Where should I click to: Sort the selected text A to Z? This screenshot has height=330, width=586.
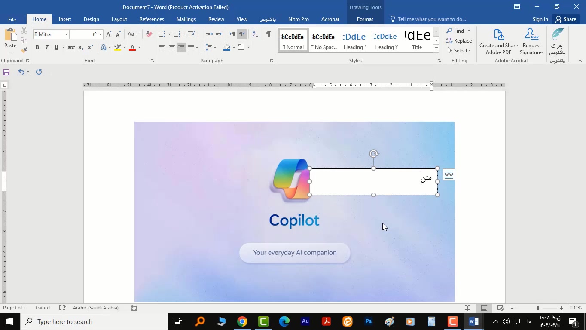(255, 34)
